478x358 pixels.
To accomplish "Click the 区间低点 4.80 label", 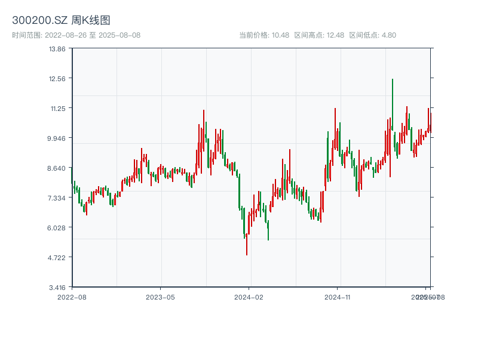I will point(372,35).
